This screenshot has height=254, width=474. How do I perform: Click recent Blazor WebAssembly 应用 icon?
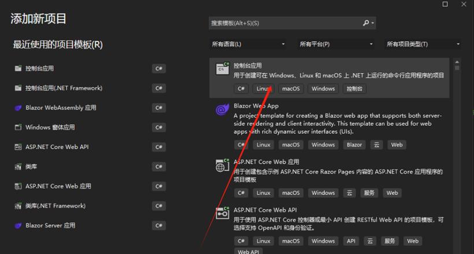(x=18, y=108)
